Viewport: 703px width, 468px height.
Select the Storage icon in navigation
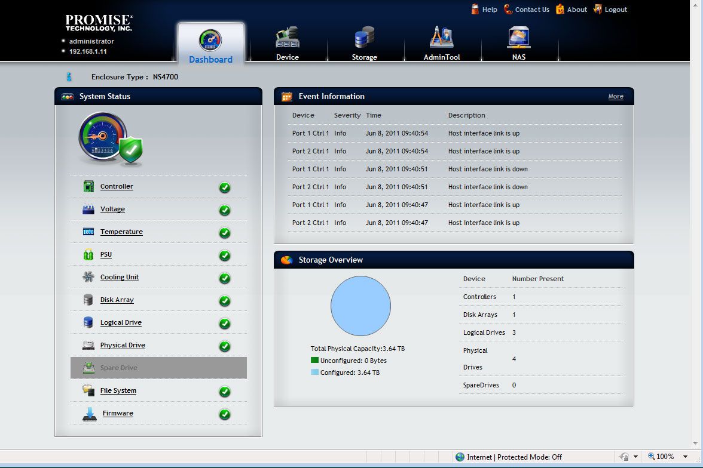[x=365, y=37]
